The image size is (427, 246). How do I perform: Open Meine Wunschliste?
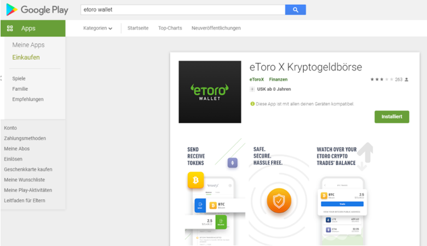click(x=24, y=180)
